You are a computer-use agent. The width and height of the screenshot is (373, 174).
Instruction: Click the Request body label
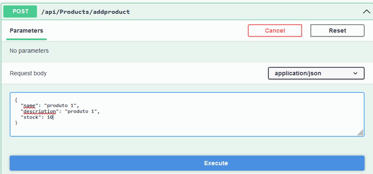pyautogui.click(x=28, y=73)
